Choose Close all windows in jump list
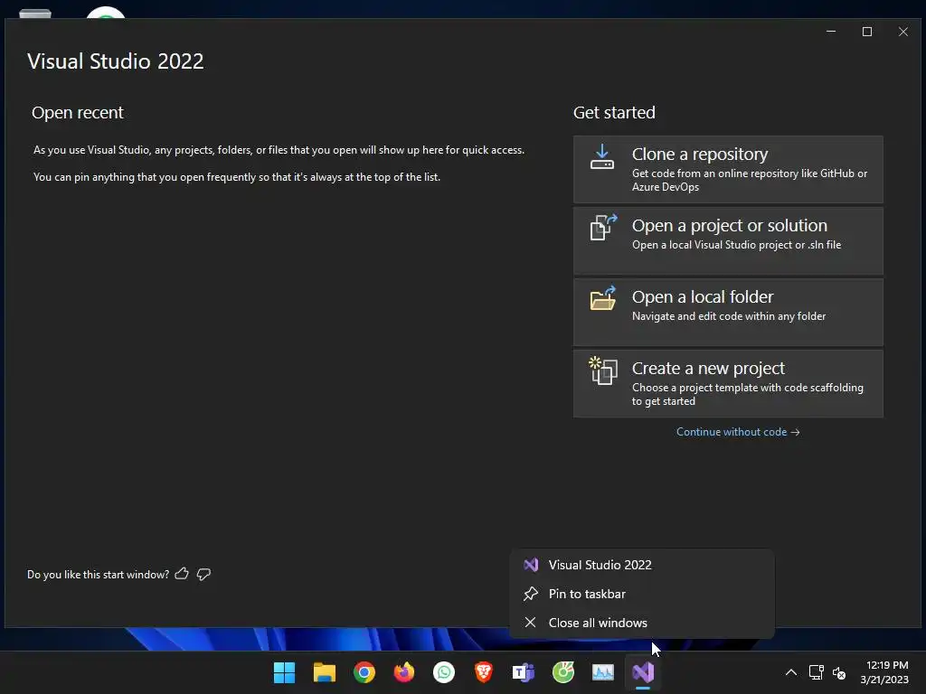926x694 pixels. point(642,623)
